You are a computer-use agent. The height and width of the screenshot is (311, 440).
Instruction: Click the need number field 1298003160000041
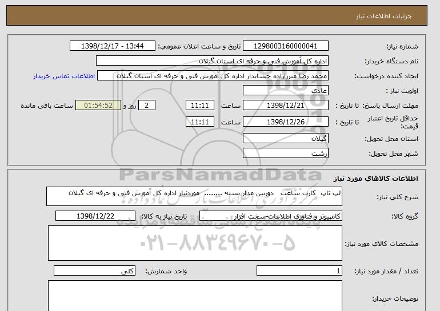pos(285,46)
